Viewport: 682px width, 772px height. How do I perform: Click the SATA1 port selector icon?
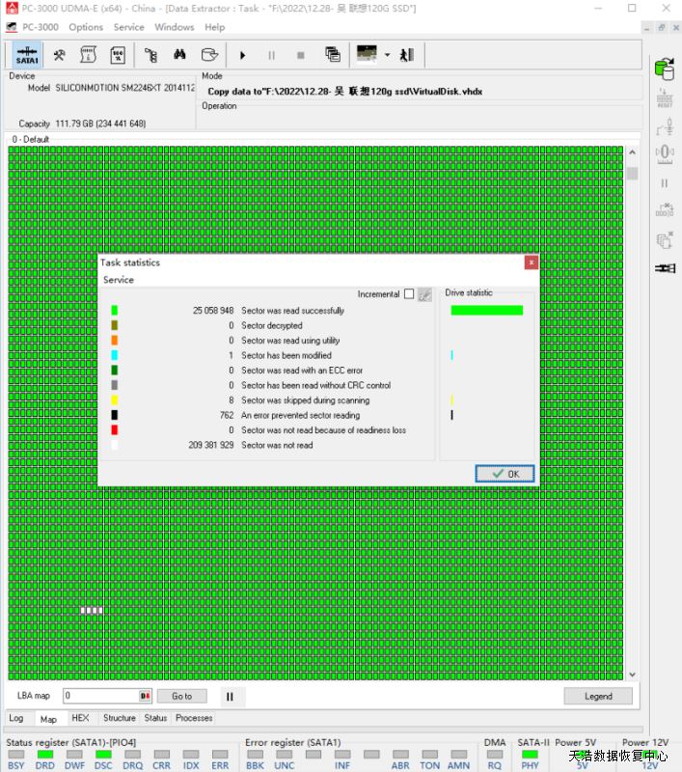[27, 55]
